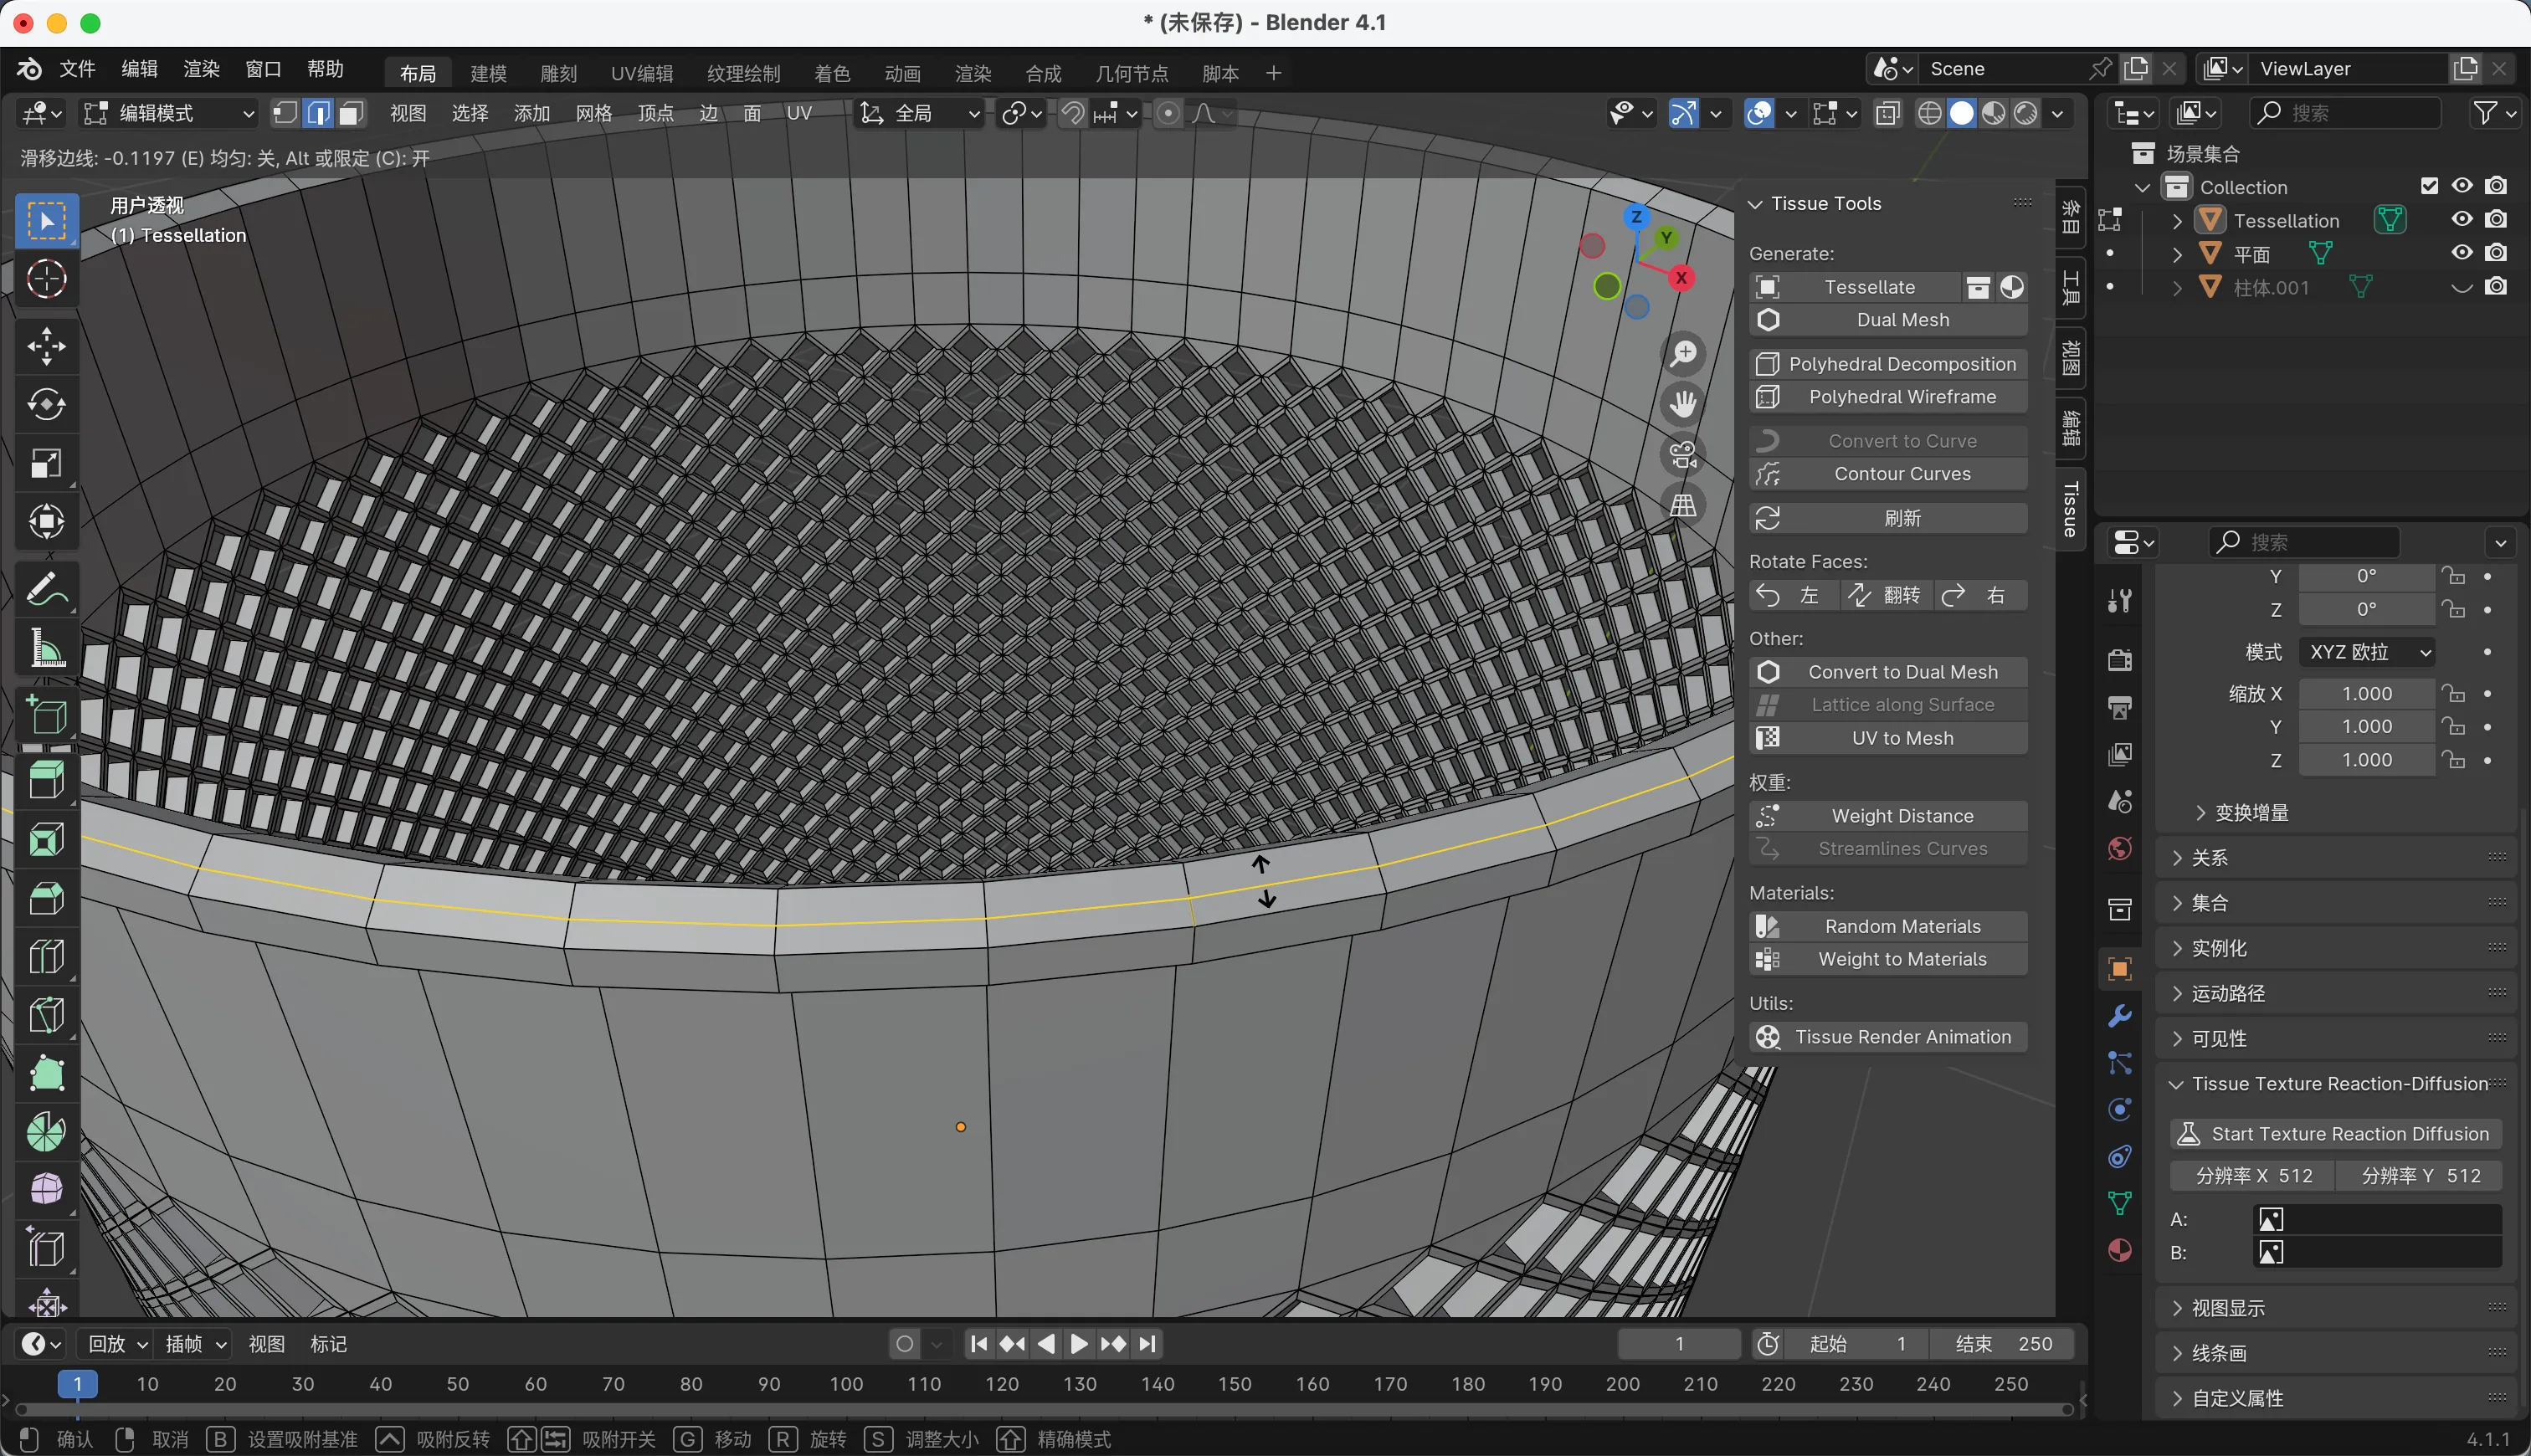Select the 3D Cursor tool
The width and height of the screenshot is (2531, 1456).
tap(46, 279)
